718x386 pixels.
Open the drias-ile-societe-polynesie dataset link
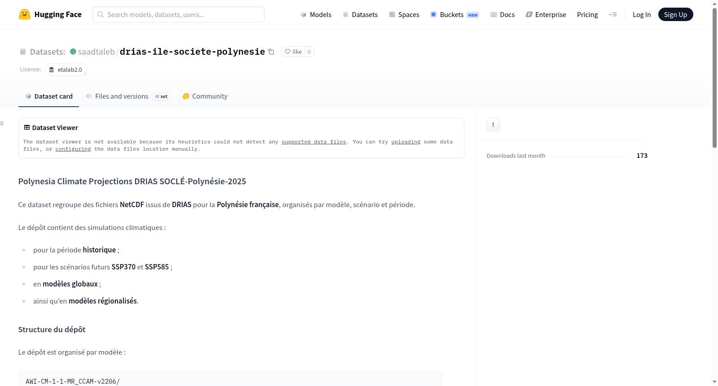pyautogui.click(x=193, y=52)
